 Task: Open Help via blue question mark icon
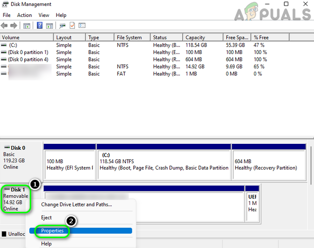40,25
